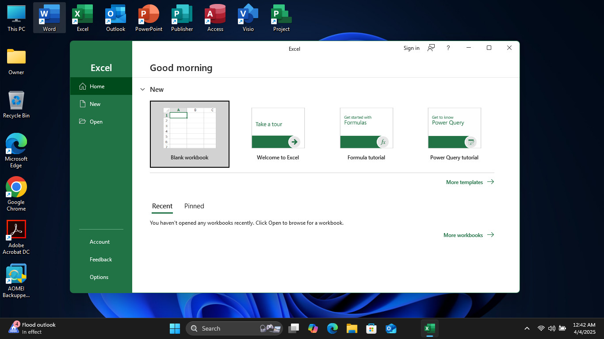This screenshot has width=604, height=339.
Task: Click the "Good morning" heading
Action: (181, 68)
